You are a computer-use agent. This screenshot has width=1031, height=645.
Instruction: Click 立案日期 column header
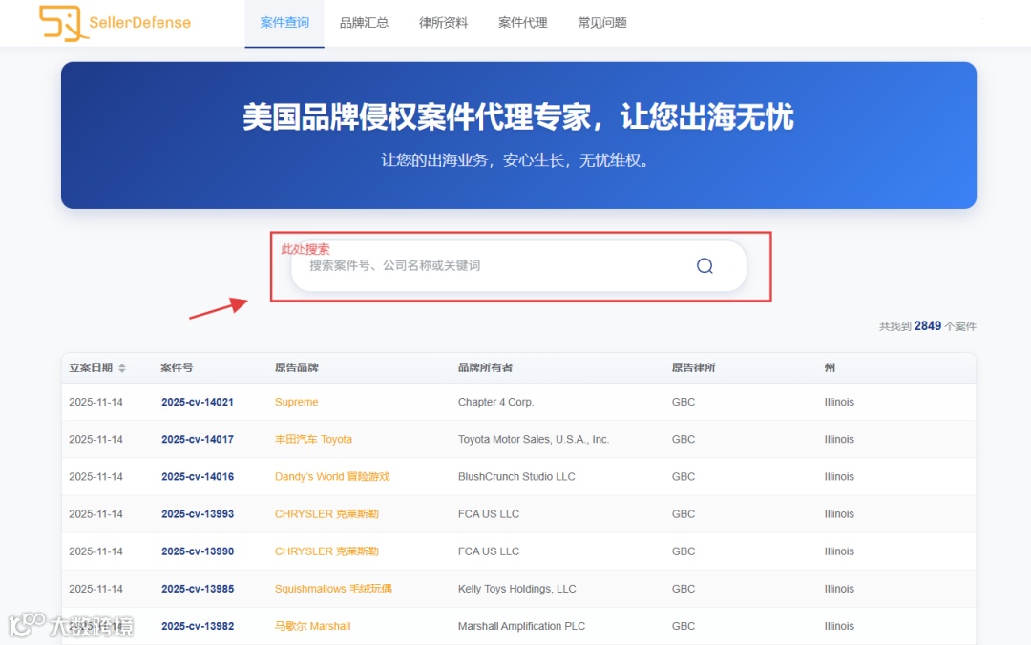point(91,367)
